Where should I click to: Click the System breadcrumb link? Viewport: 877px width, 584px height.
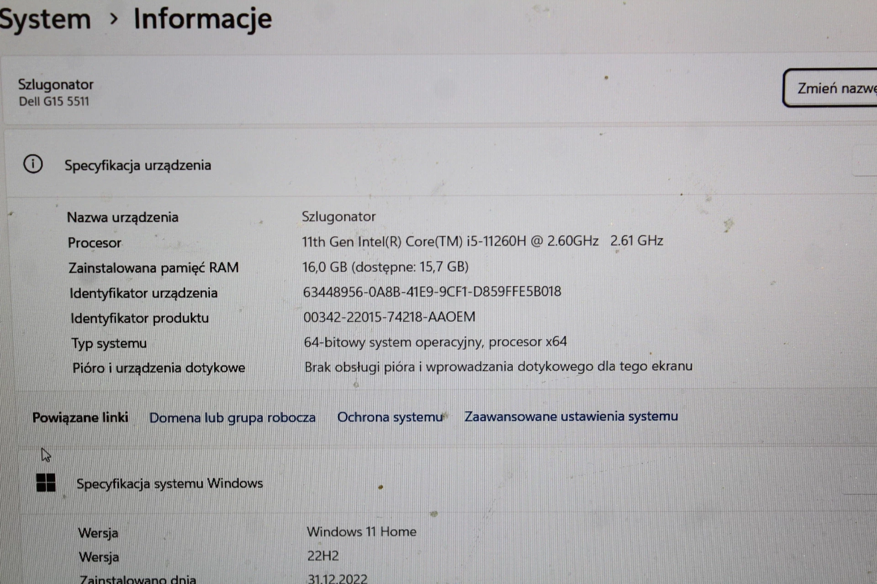coord(45,20)
